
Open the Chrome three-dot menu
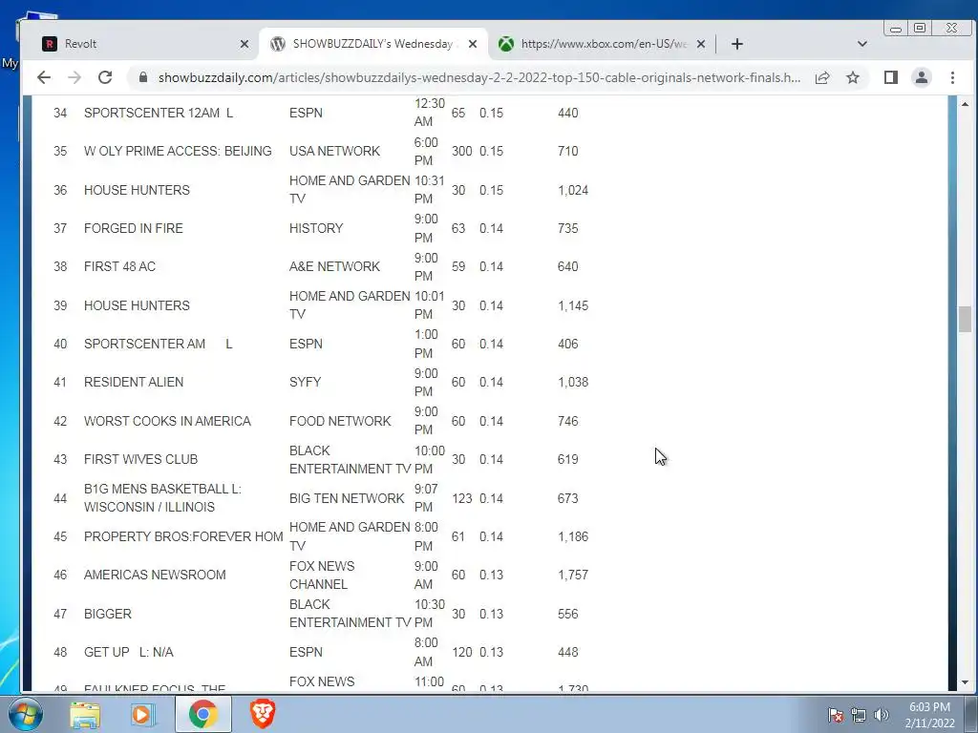pos(952,77)
